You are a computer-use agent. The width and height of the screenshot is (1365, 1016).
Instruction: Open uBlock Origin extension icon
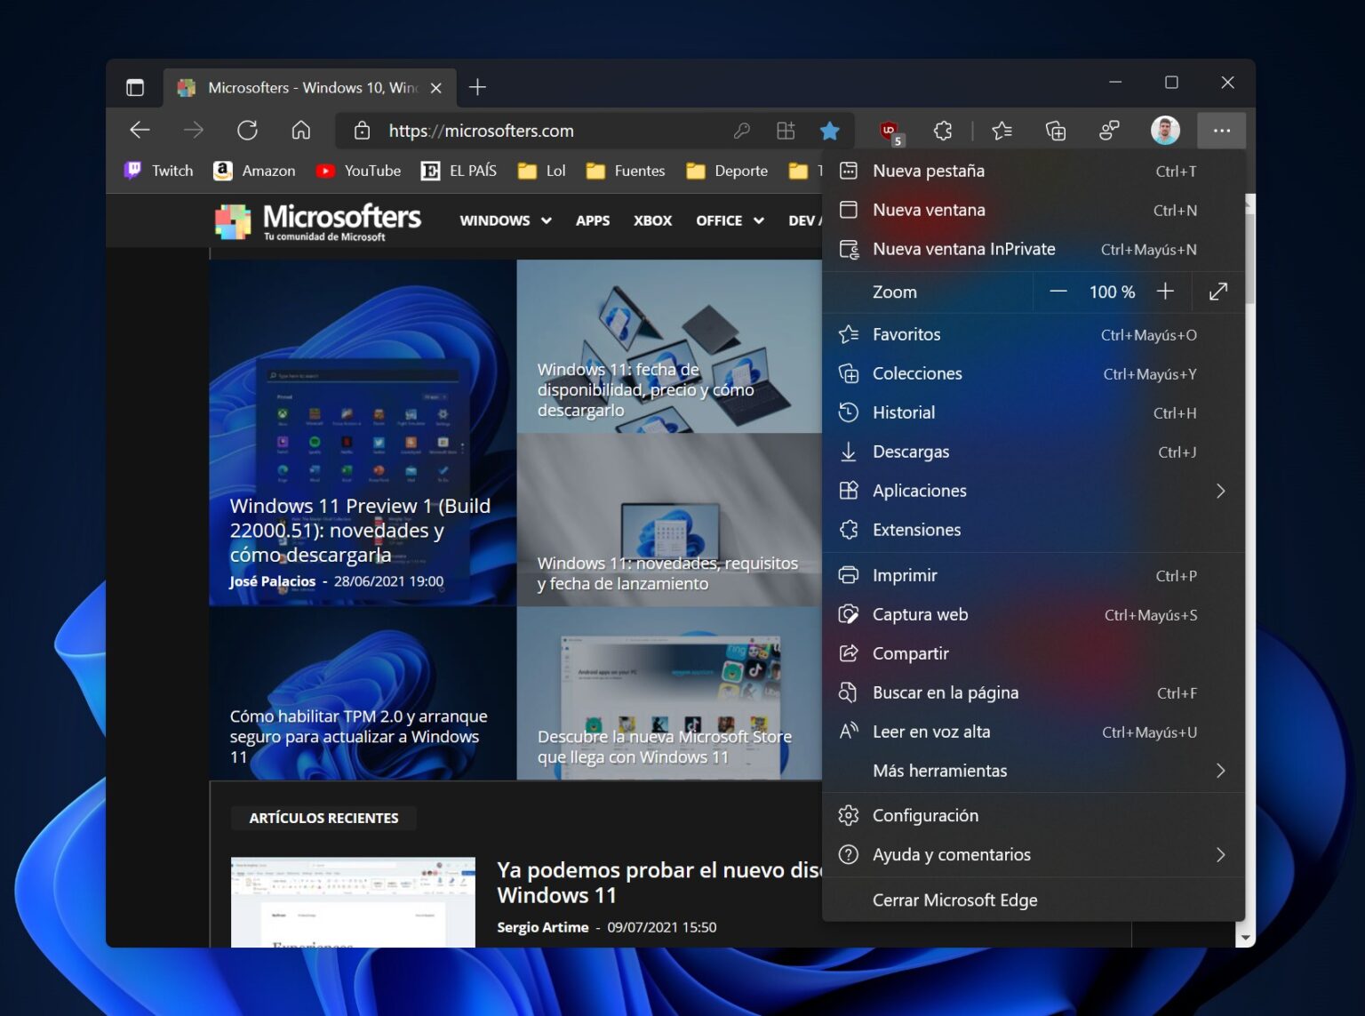(890, 132)
